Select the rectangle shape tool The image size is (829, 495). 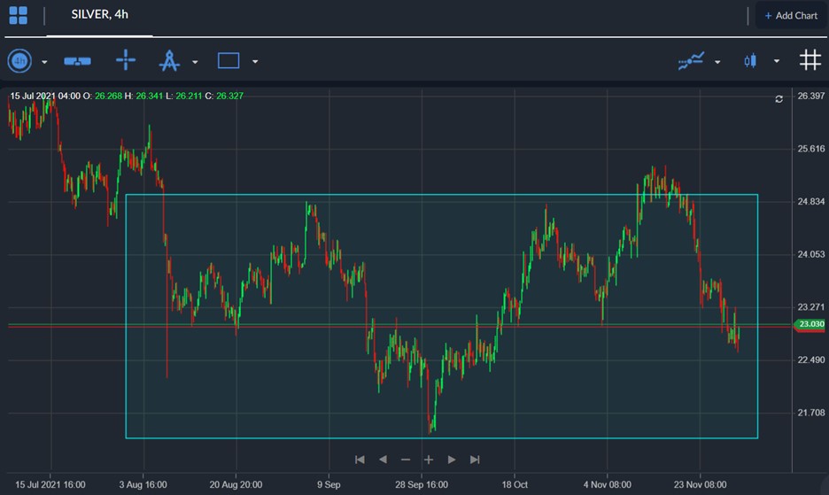[229, 61]
